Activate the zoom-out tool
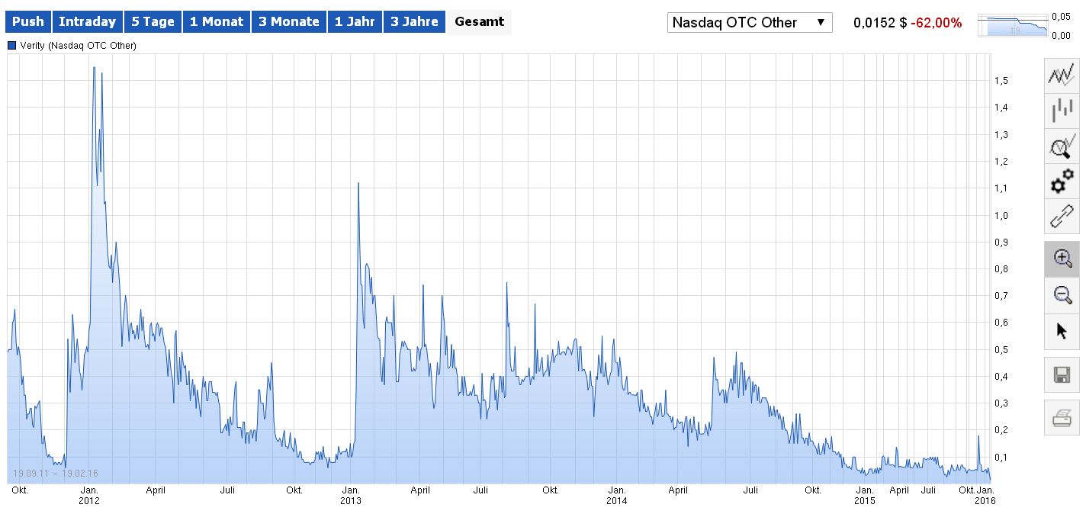 (x=1061, y=296)
